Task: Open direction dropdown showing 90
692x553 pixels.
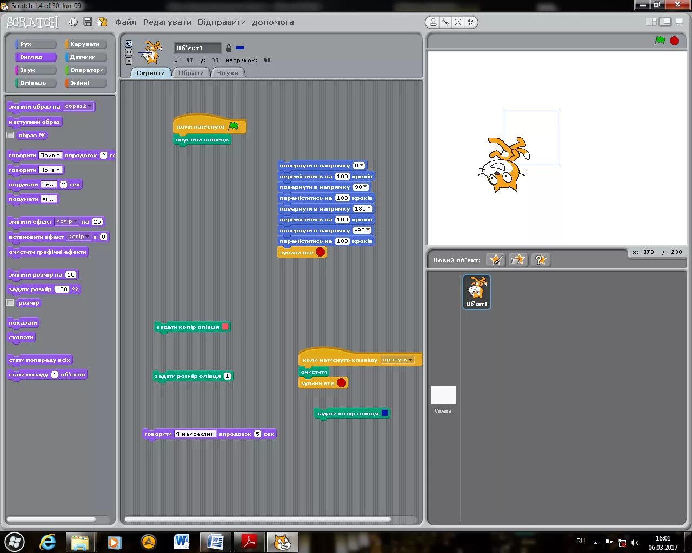Action: [x=361, y=187]
